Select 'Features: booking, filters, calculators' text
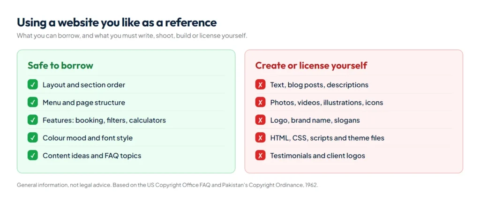480x210 pixels. coord(104,120)
